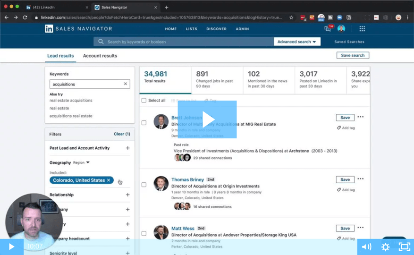Switch to the (42) LinkedIn browser tab
The image size is (414, 255).
click(57, 8)
